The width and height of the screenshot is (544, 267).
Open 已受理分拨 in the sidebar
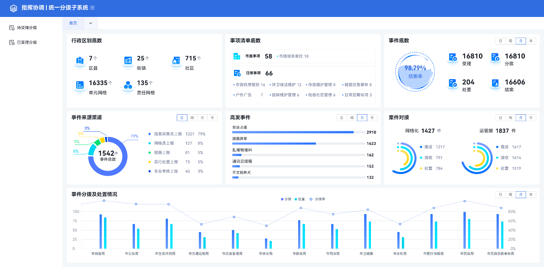click(27, 42)
